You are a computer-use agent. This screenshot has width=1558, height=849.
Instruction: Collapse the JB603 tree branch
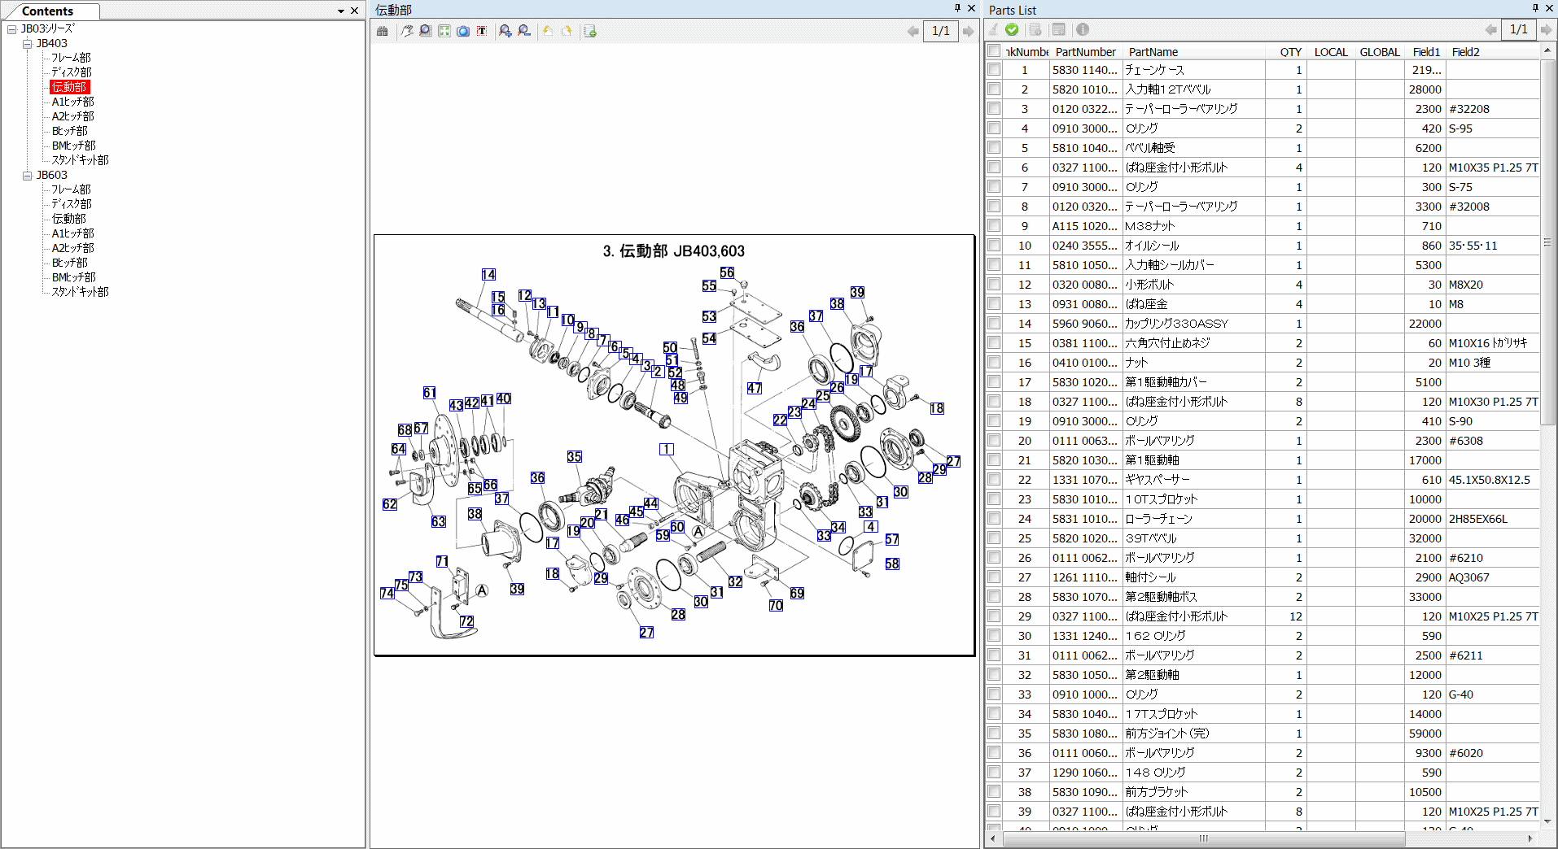27,174
